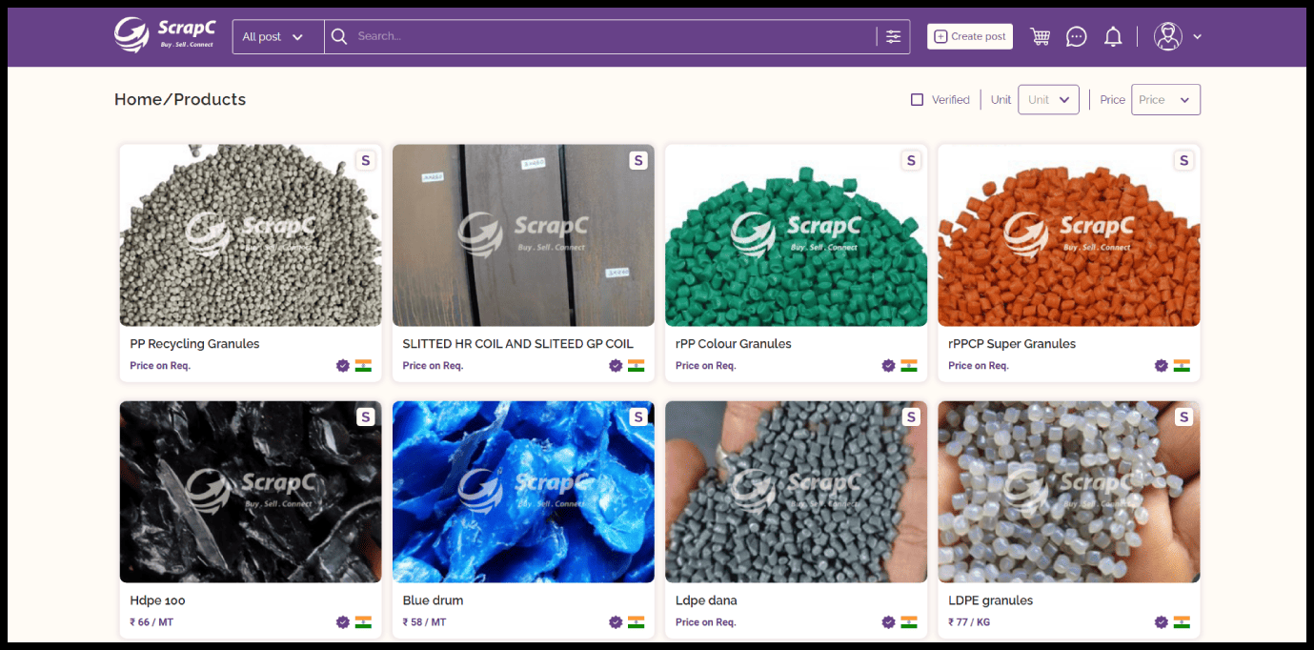Viewport: 1314px width, 650px height.
Task: Open the Unit filter dropdown
Action: pos(1048,100)
